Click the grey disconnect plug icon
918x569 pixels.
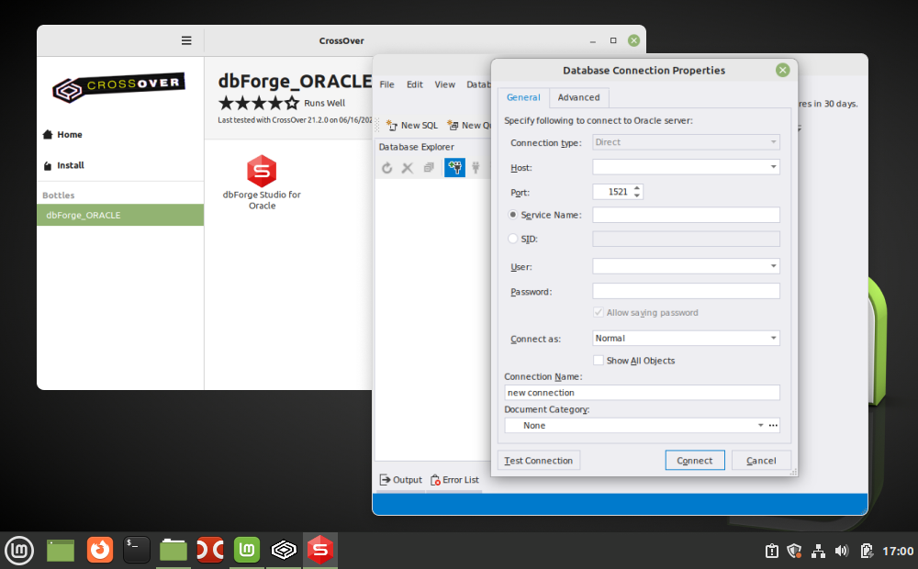click(x=476, y=168)
